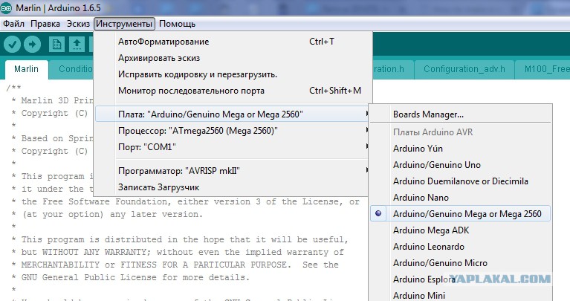Select Arduino/Genuino Mega or Mega 2560 board
Viewport: 570px width, 301px height.
click(x=460, y=214)
